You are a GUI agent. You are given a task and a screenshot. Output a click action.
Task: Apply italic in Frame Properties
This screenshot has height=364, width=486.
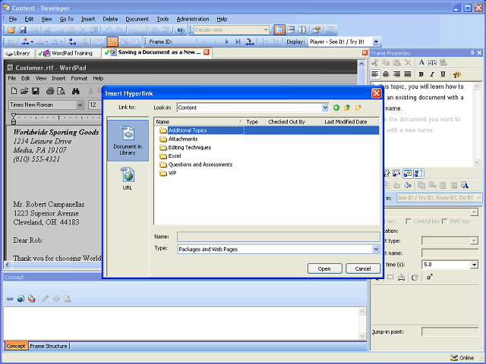[432, 74]
